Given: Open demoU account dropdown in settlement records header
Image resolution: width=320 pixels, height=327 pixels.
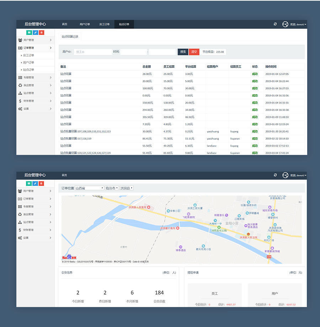Looking at the screenshot, I should point(298,24).
